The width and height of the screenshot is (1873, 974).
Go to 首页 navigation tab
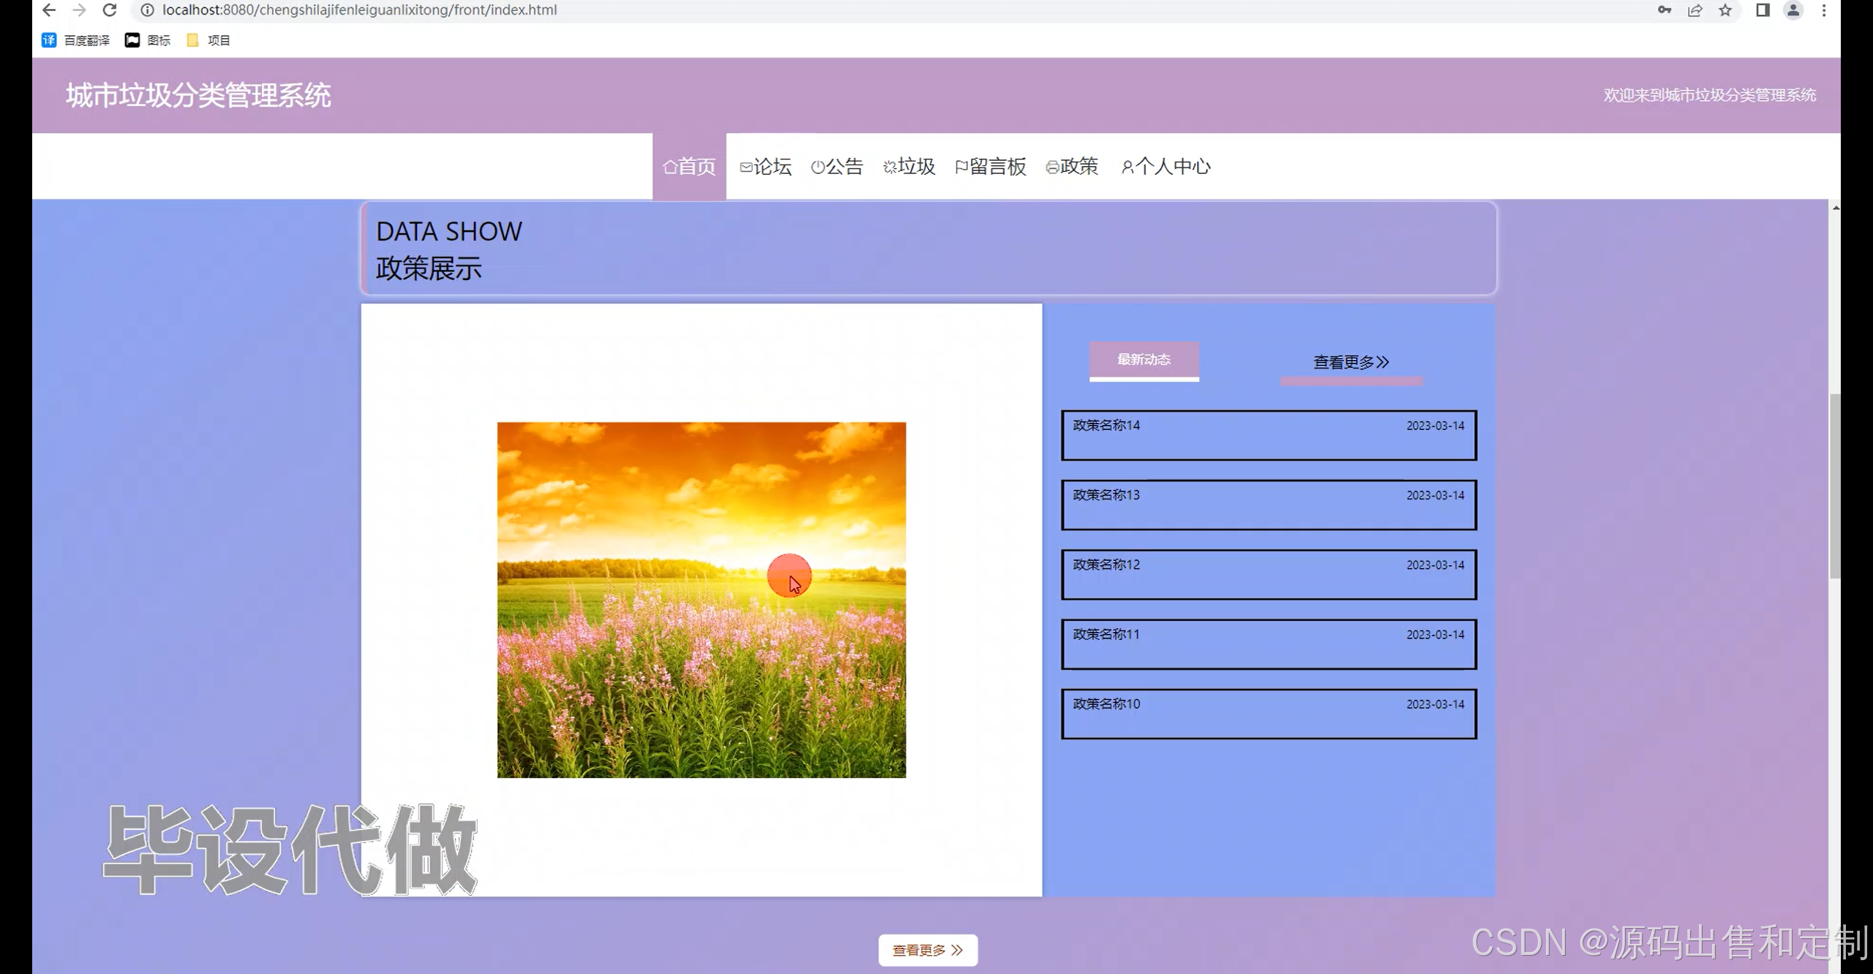coord(689,167)
